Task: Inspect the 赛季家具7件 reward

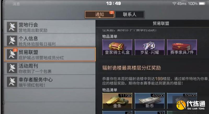Action: [x=182, y=47]
